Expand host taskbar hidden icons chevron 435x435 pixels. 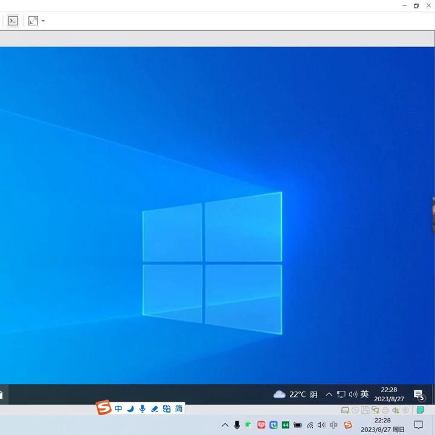pos(225,425)
